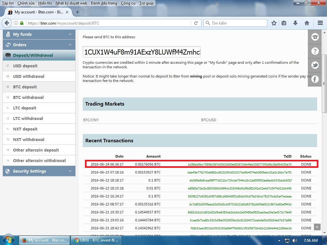
Task: Open NXT withdrawal page
Action: pyautogui.click(x=39, y=139)
